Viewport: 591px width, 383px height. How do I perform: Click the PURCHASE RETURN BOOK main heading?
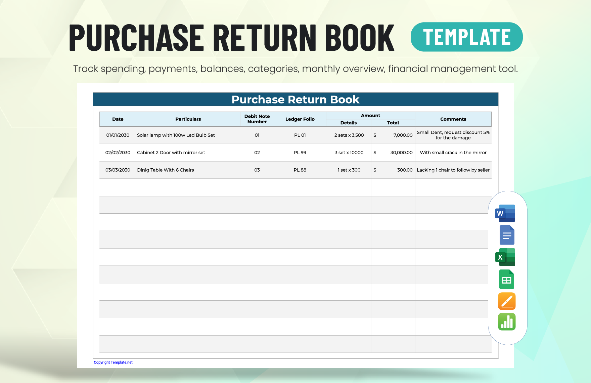tap(232, 37)
